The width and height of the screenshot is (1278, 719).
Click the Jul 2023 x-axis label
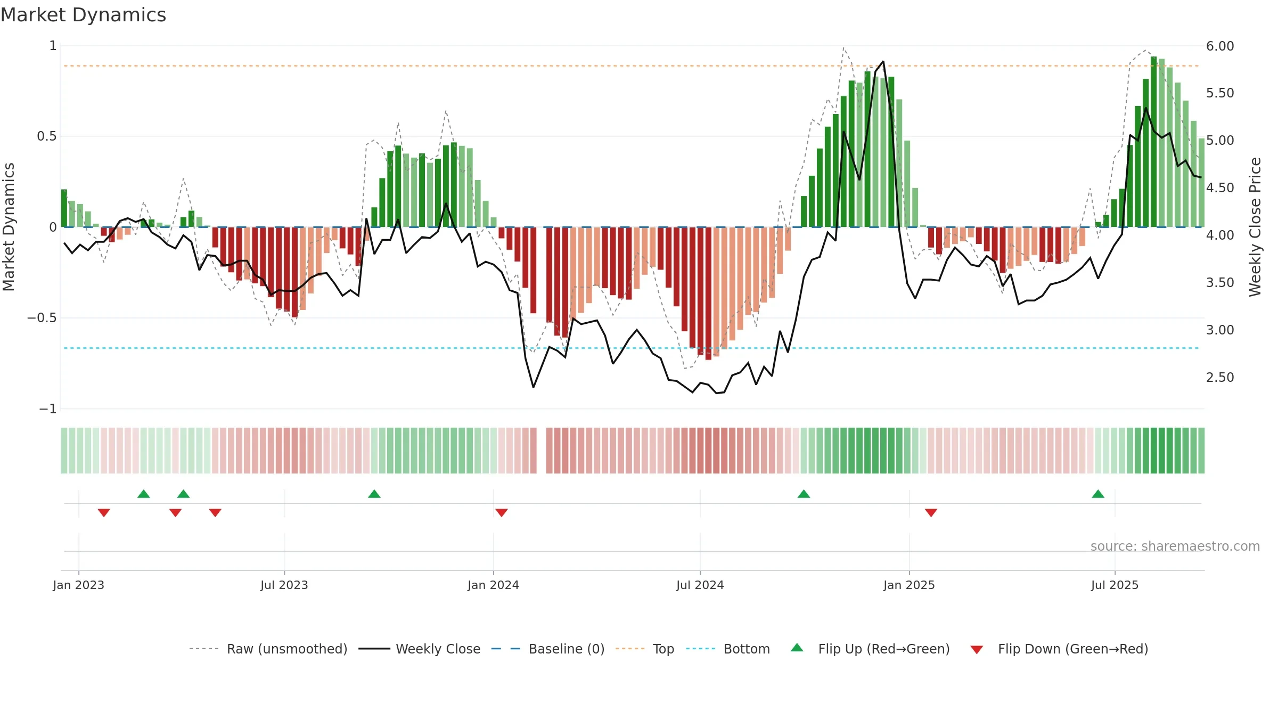(284, 585)
